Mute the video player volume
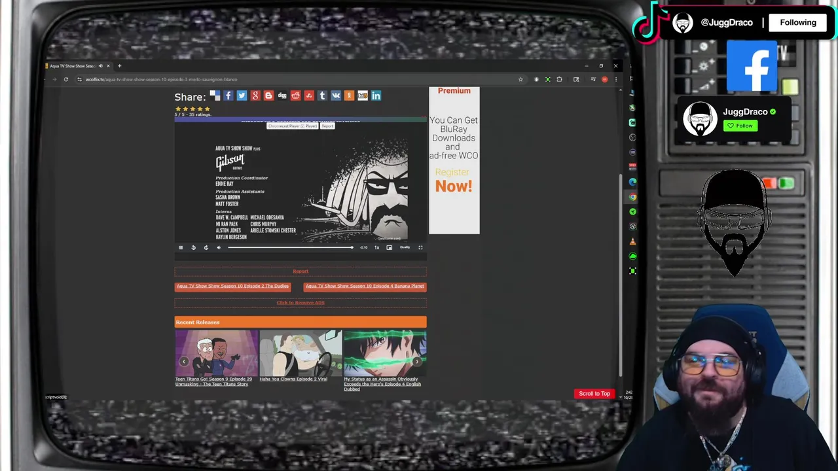 (219, 247)
